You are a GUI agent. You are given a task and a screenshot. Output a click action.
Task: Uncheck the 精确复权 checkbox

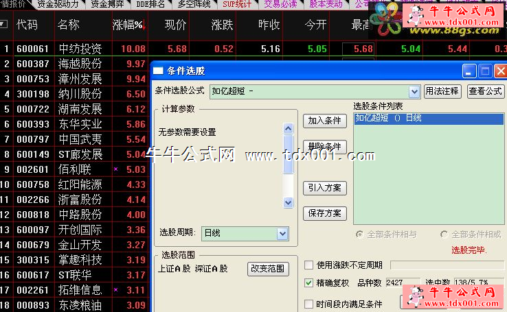tap(308, 283)
